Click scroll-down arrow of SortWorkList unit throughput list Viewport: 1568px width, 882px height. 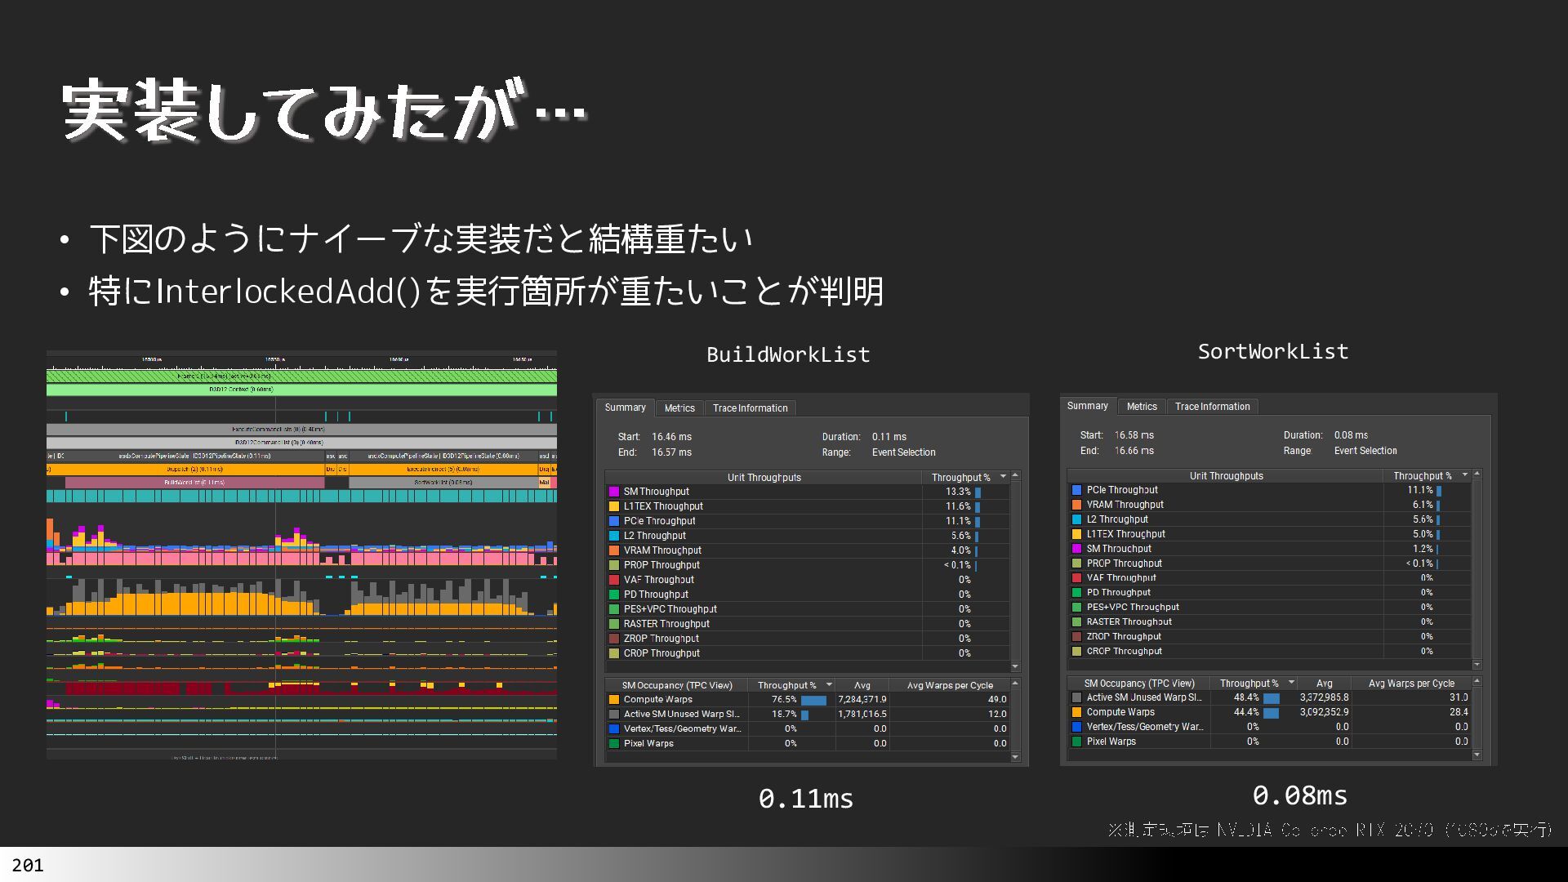(x=1477, y=665)
